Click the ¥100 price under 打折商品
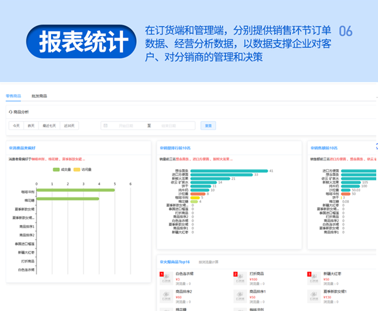This screenshot has height=311, width=378. pos(253,279)
